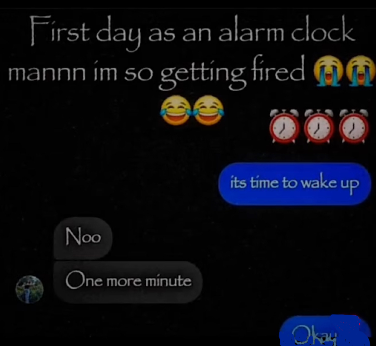Select the 'One more minute' message bubble
This screenshot has height=346, width=376.
pos(128,283)
